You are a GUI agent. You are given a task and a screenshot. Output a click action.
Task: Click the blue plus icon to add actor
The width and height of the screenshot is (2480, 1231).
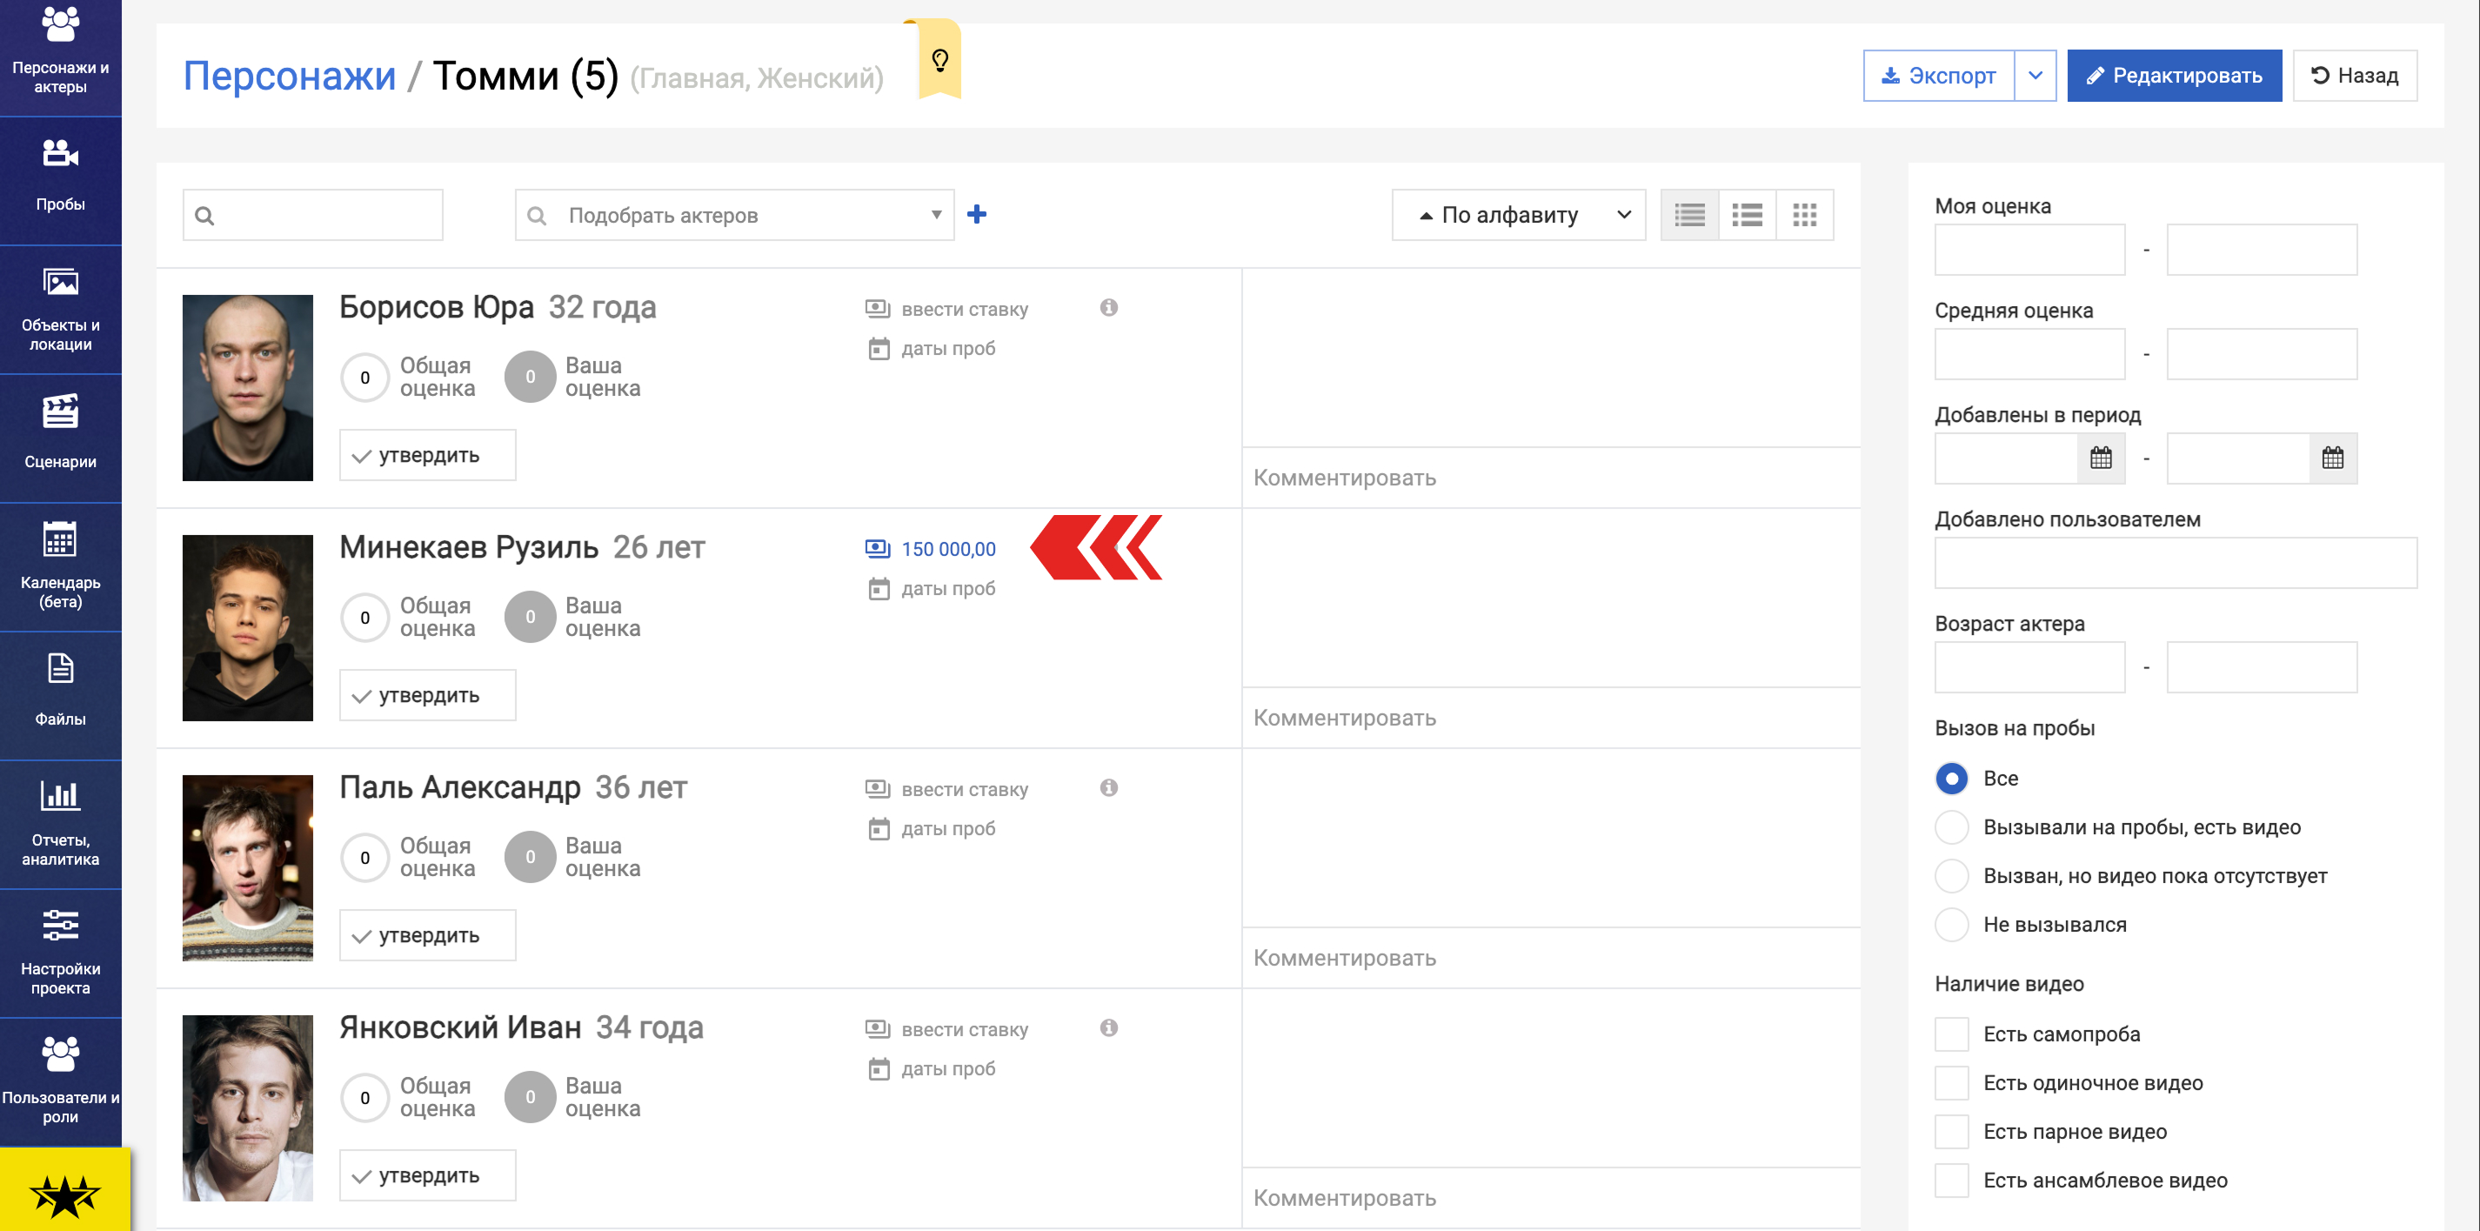(976, 215)
